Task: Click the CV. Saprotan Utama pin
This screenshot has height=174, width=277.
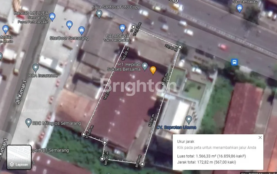Action: pyautogui.click(x=189, y=119)
